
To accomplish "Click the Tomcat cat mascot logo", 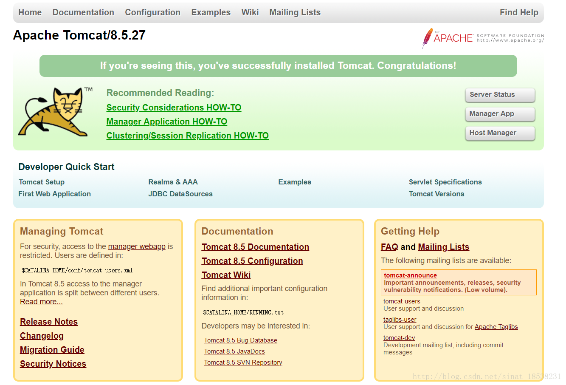I will (55, 112).
